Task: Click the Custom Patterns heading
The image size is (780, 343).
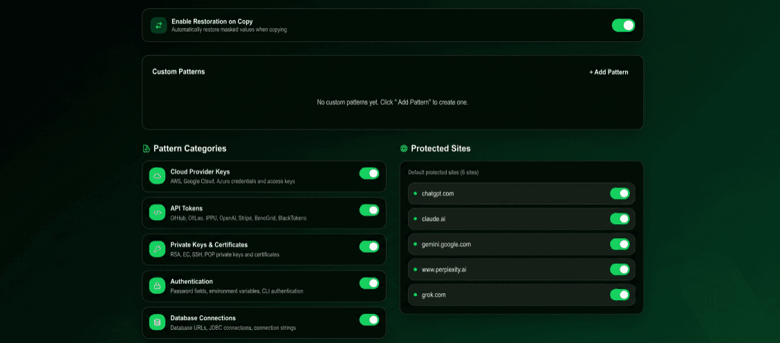Action: tap(178, 72)
